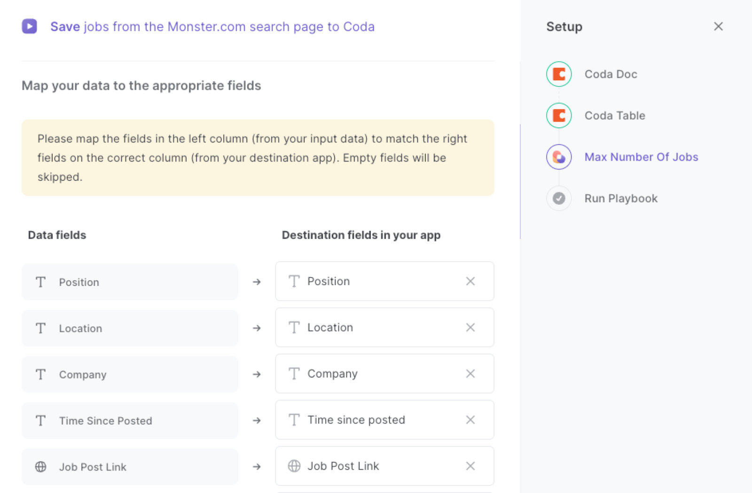Open the Coda Table setup step
752x493 pixels.
(x=615, y=116)
